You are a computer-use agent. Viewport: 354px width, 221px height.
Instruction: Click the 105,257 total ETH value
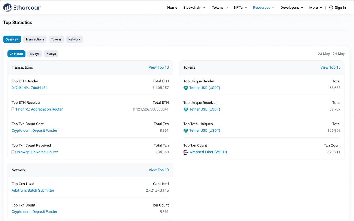162,88
